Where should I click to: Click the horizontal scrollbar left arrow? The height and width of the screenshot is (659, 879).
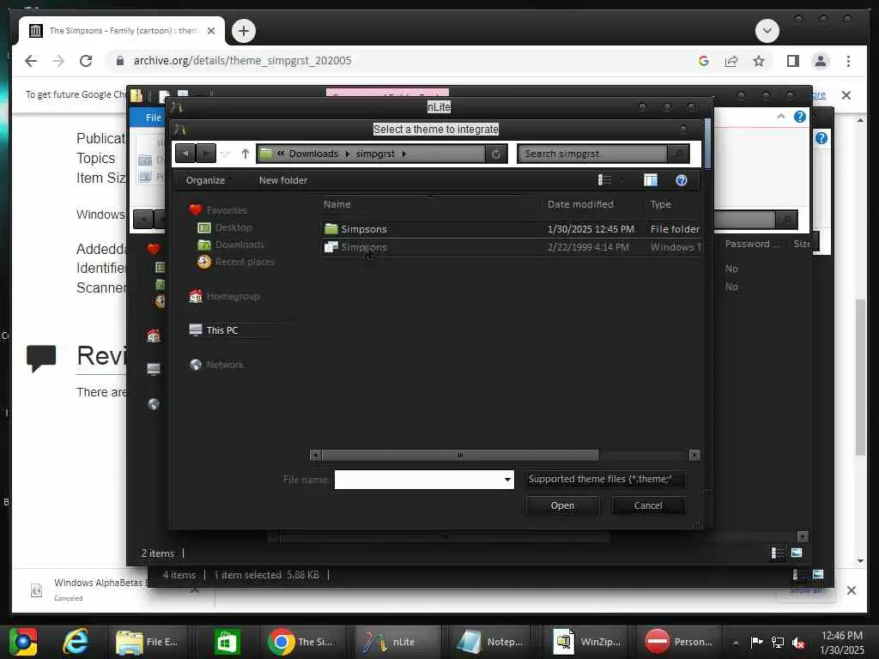coord(315,455)
